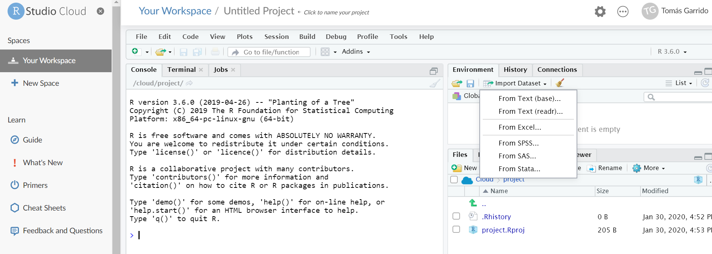Open the project.Rproj file link

[503, 230]
